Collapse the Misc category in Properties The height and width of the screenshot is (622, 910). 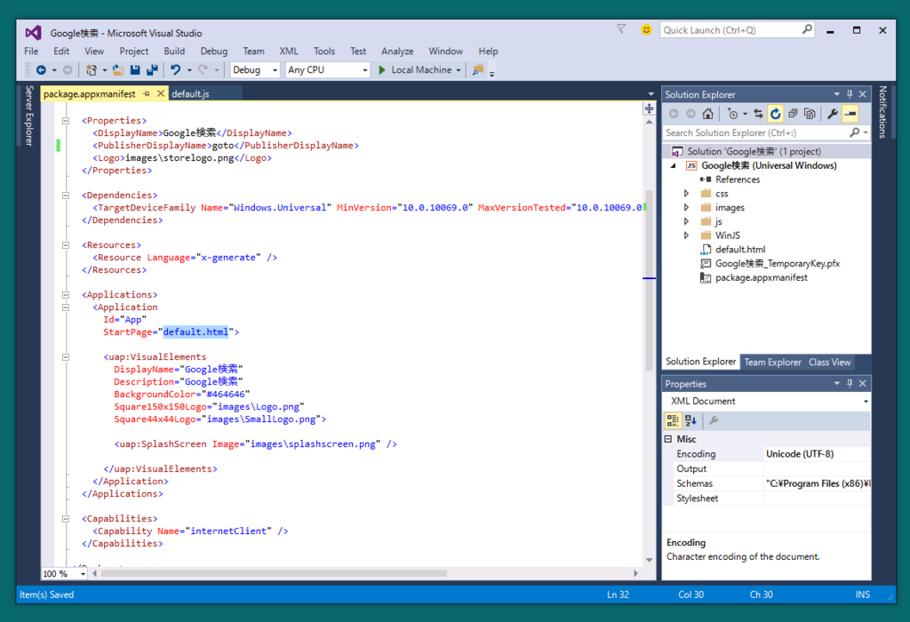coord(668,439)
